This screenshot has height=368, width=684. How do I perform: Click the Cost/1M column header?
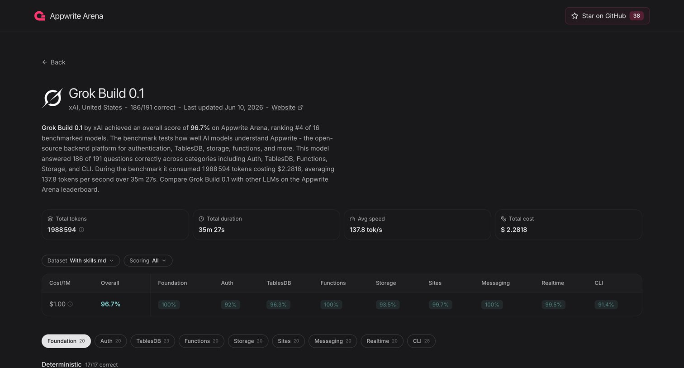pyautogui.click(x=60, y=283)
